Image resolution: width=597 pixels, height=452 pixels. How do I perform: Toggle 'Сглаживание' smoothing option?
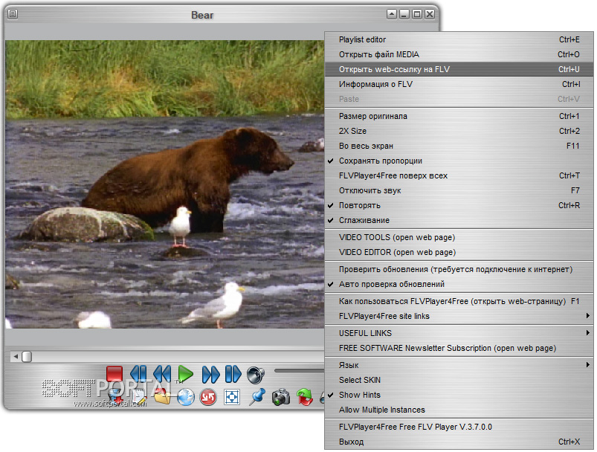[x=459, y=221]
